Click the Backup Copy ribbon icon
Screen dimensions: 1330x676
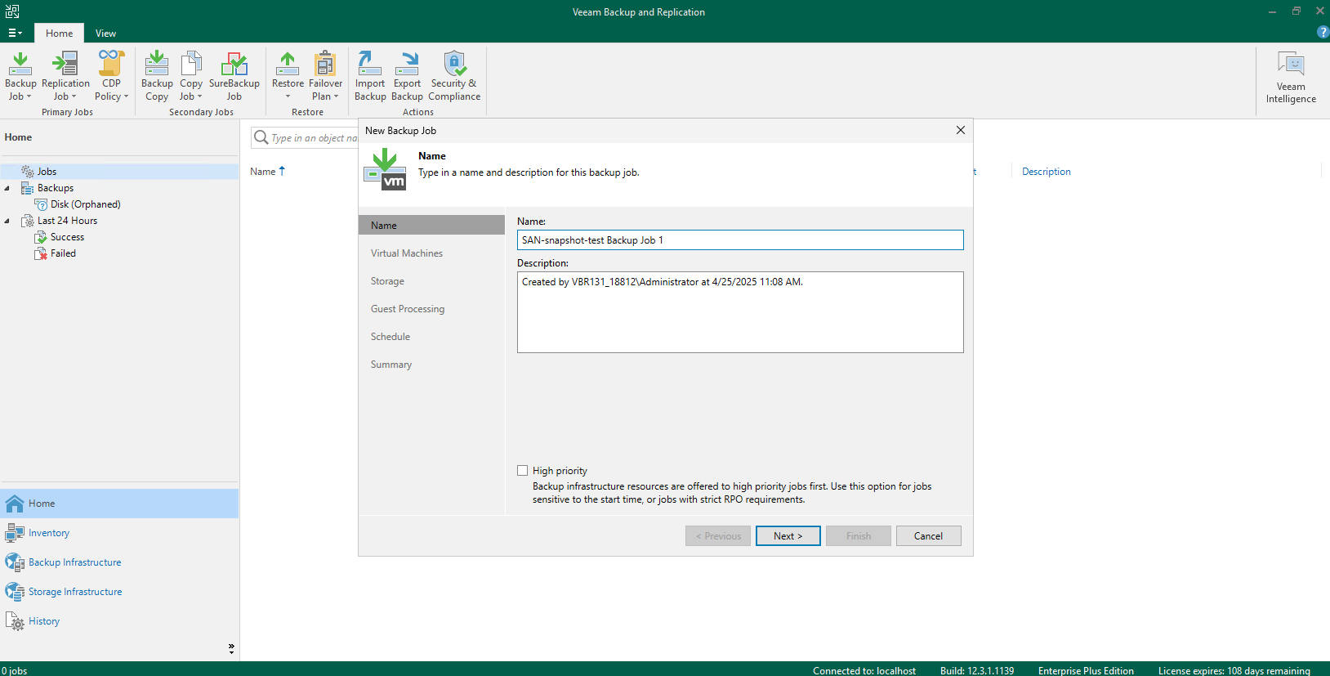(x=157, y=75)
